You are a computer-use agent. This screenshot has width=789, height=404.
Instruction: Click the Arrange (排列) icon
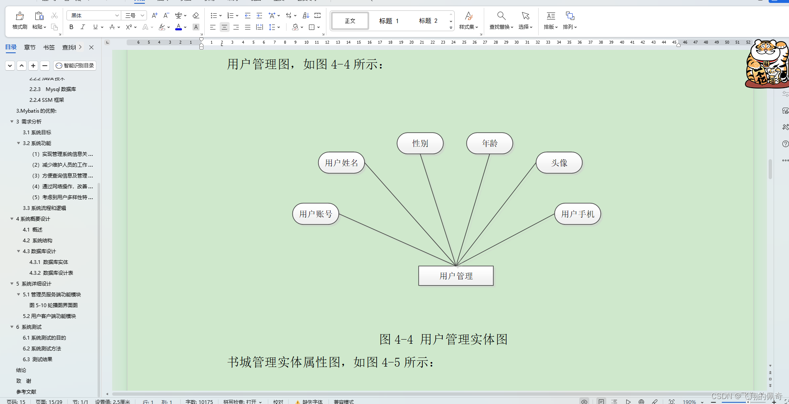(570, 16)
